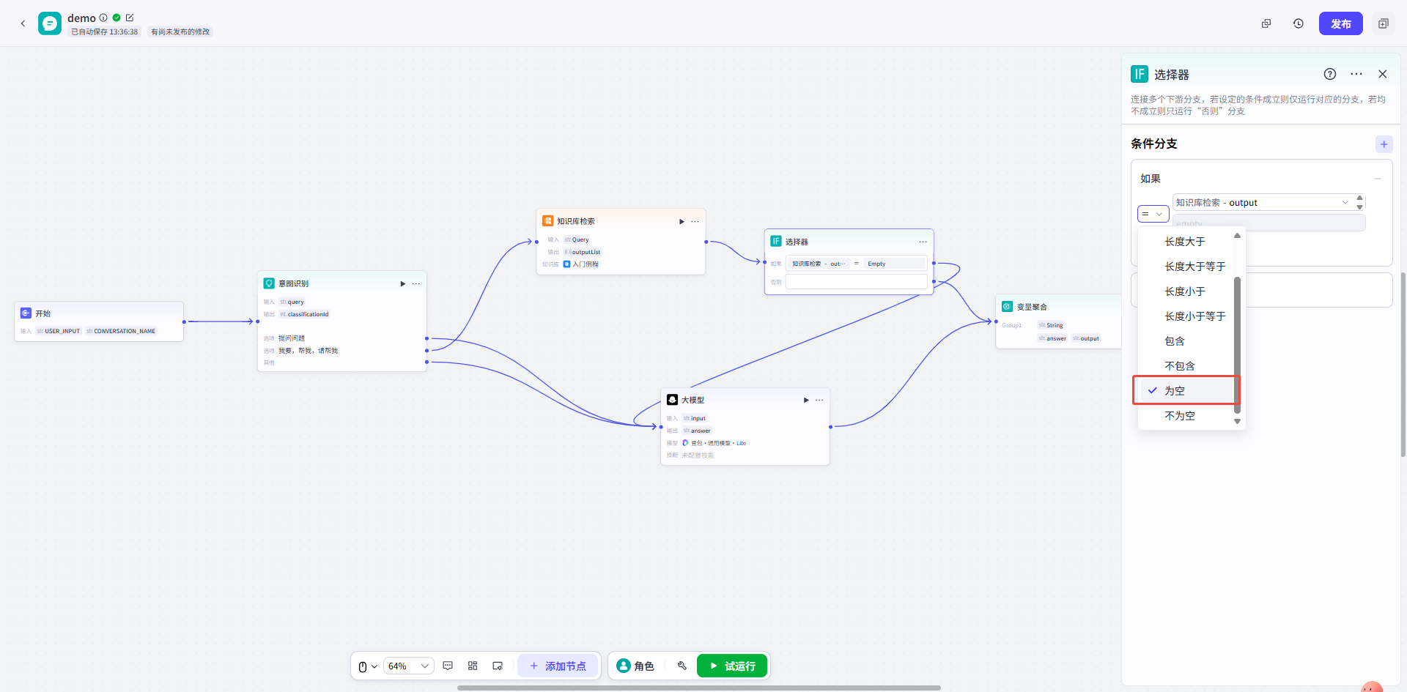1407x692 pixels.
Task: Click the 发布 publish button
Action: (x=1340, y=23)
